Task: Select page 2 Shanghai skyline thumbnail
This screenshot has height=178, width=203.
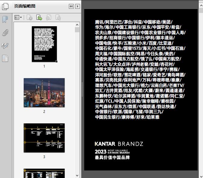Action: (44, 93)
